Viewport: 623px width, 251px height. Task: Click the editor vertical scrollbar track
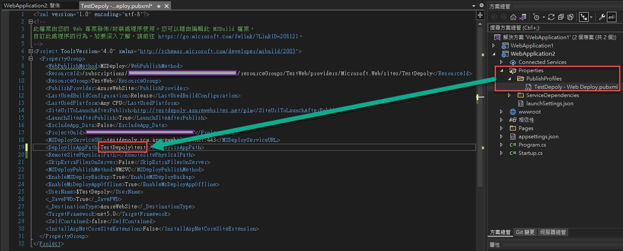click(480, 131)
